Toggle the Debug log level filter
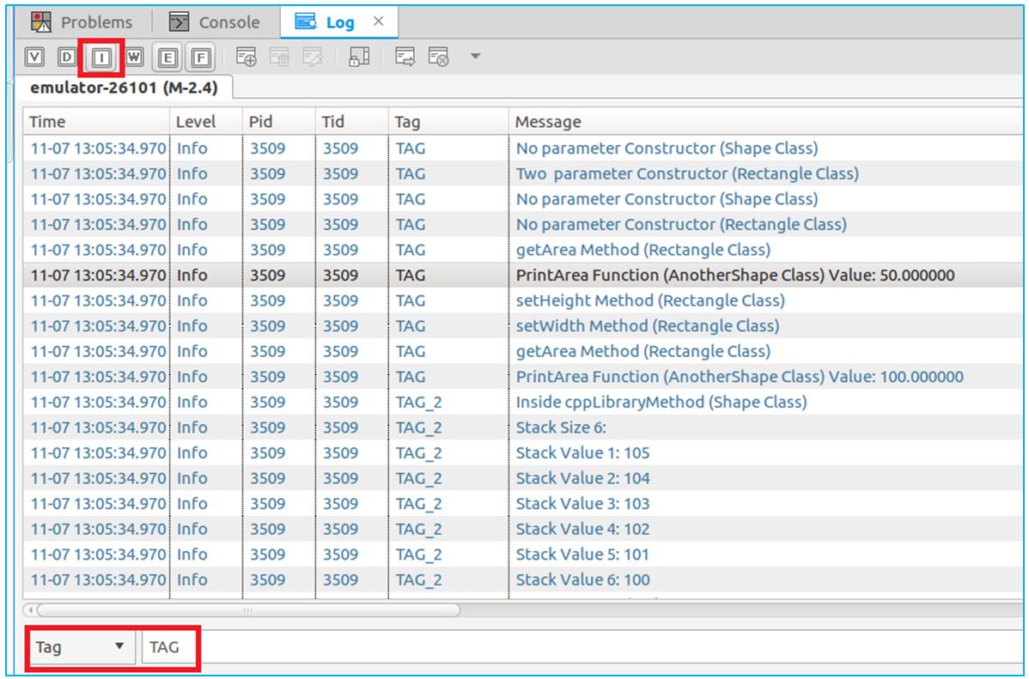The image size is (1029, 679). tap(67, 58)
